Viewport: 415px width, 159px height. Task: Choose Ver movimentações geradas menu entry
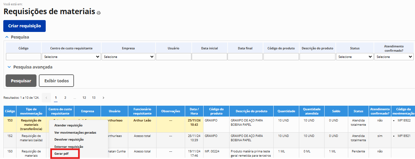coord(75,132)
